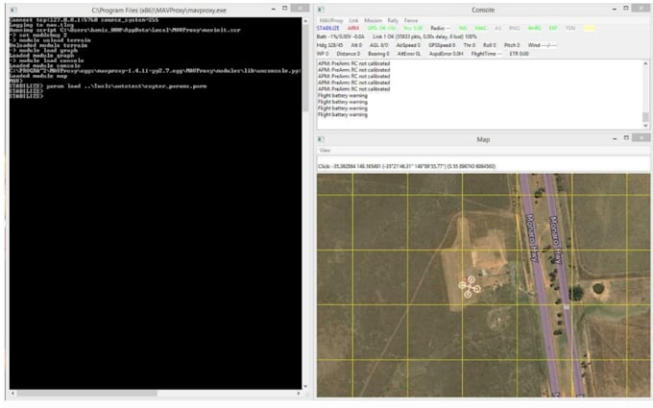Open the MAVProxy menu in Console
653x408 pixels.
(x=331, y=20)
